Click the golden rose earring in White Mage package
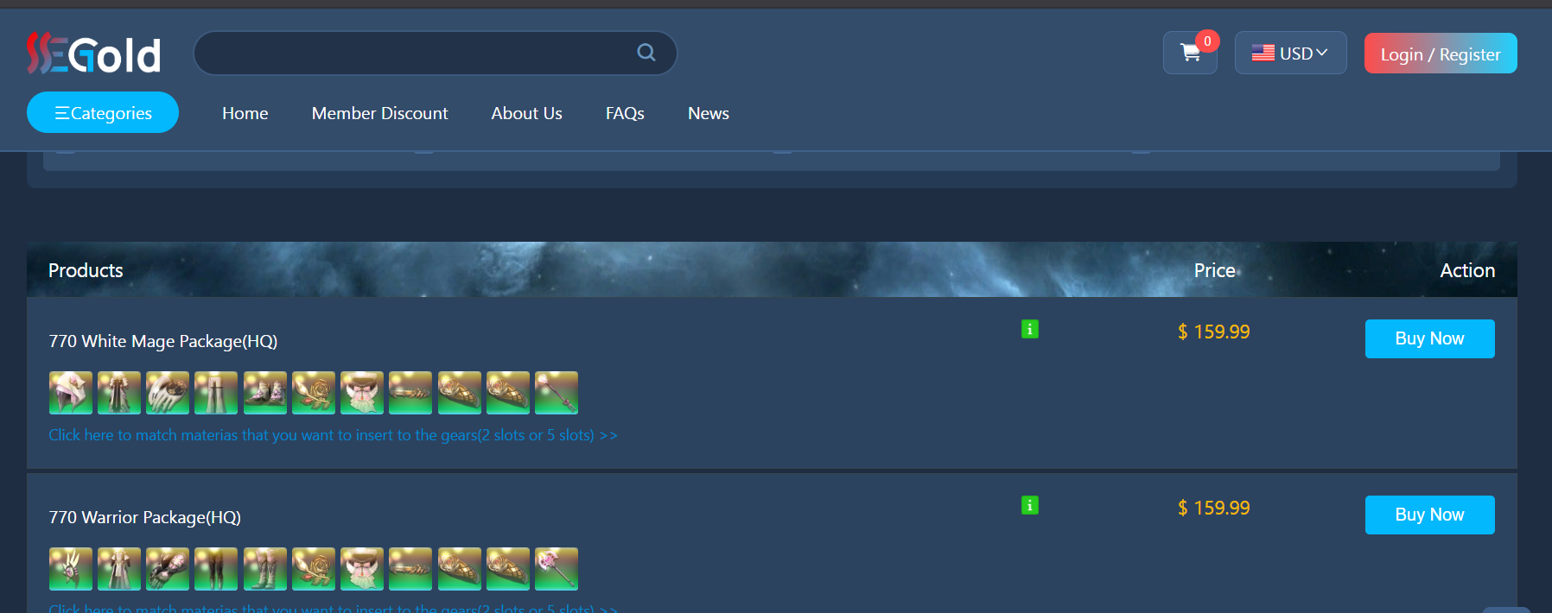 point(314,393)
